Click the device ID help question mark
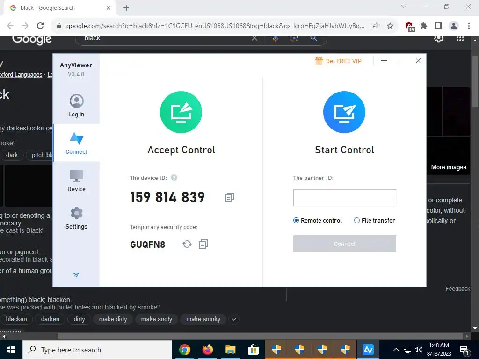 [x=174, y=178]
